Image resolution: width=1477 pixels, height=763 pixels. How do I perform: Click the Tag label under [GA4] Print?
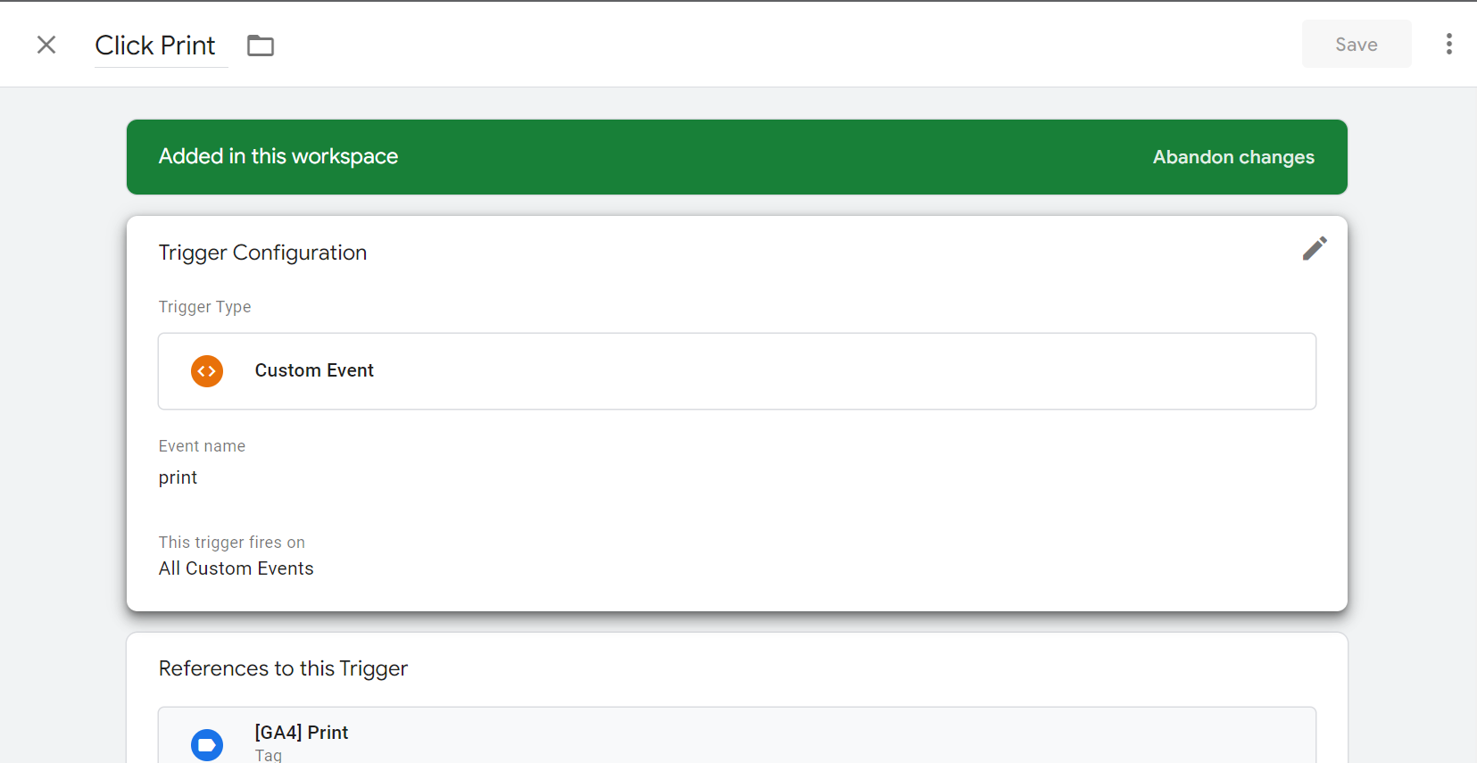point(267,754)
